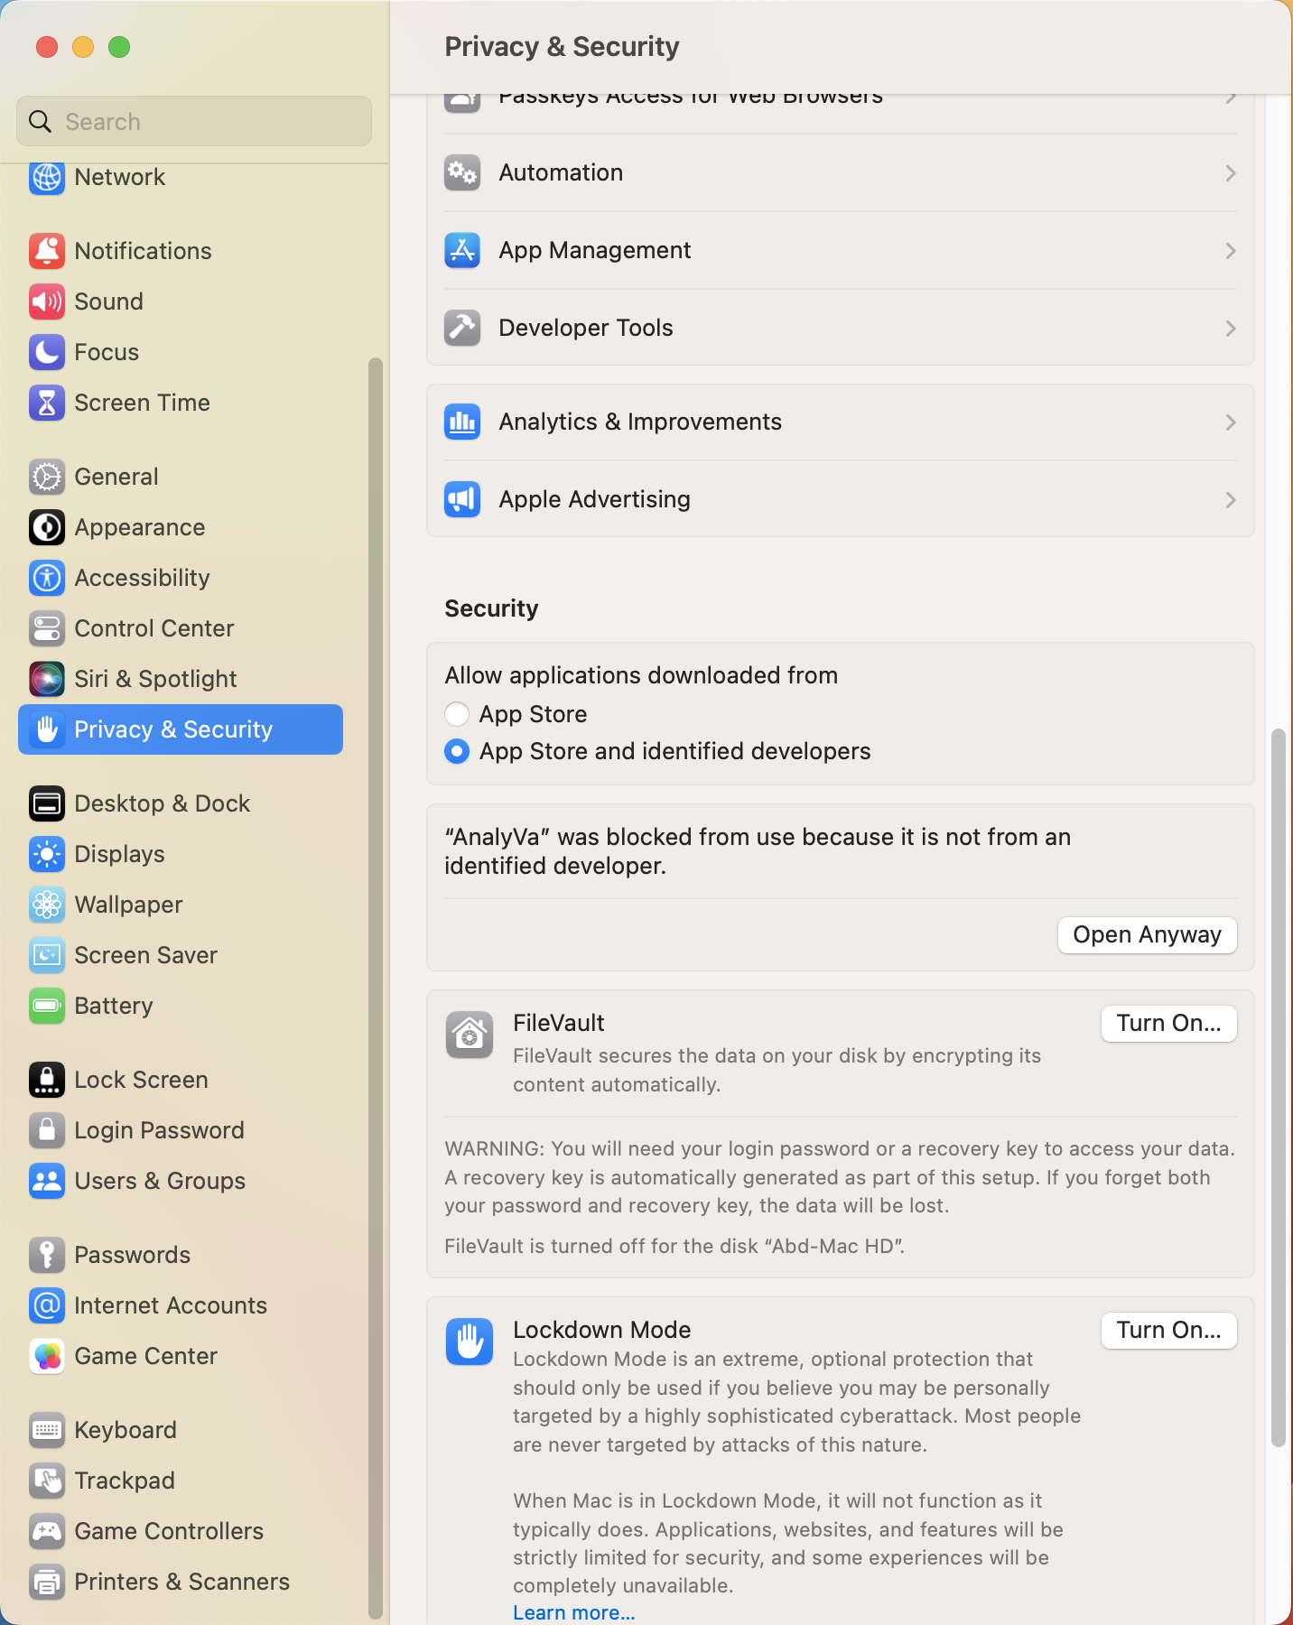1293x1625 pixels.
Task: Click the General gear icon
Action: (47, 477)
